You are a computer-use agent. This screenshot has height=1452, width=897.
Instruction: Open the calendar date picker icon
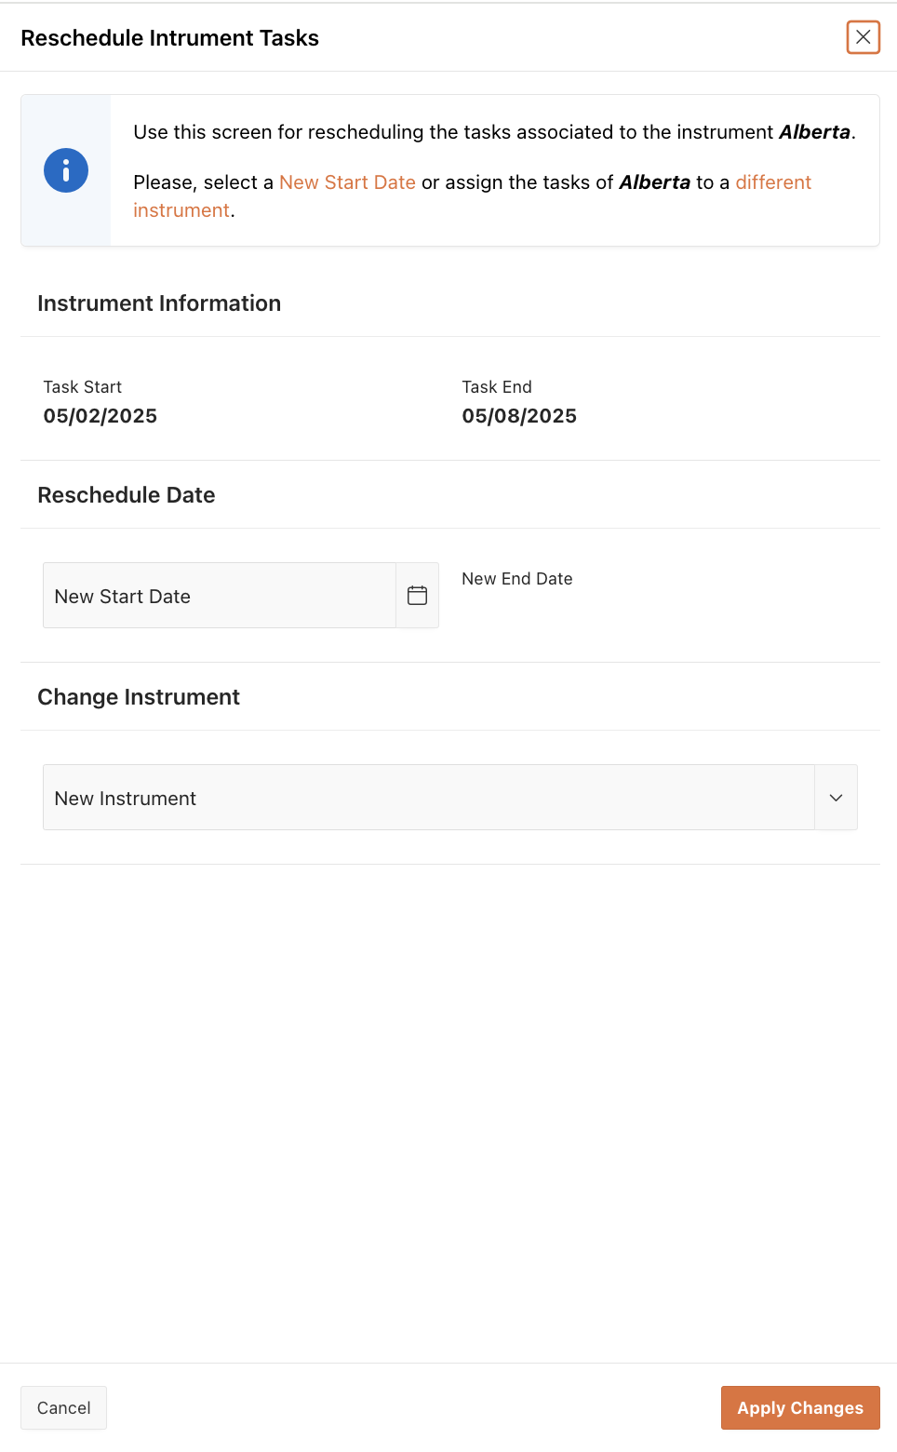click(418, 596)
